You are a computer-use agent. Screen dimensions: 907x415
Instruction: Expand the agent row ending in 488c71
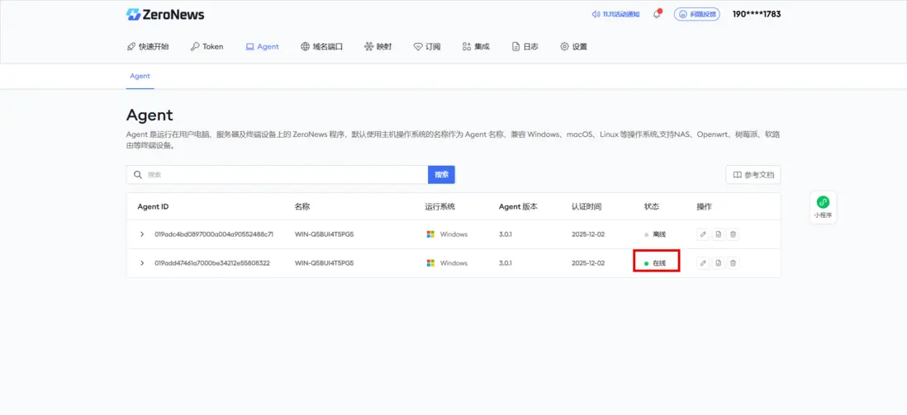[142, 234]
